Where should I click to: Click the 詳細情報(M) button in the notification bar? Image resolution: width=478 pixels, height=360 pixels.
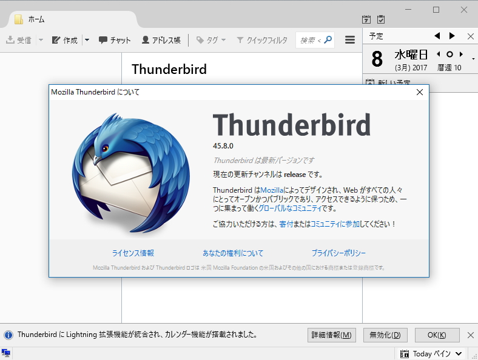tap(331, 335)
